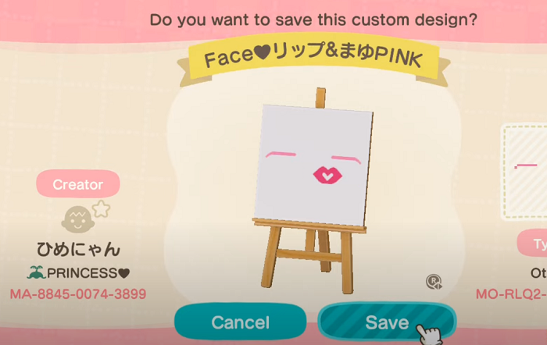Click the R rotate icon near the easel
Screen dimensions: 547x345
tap(434, 282)
